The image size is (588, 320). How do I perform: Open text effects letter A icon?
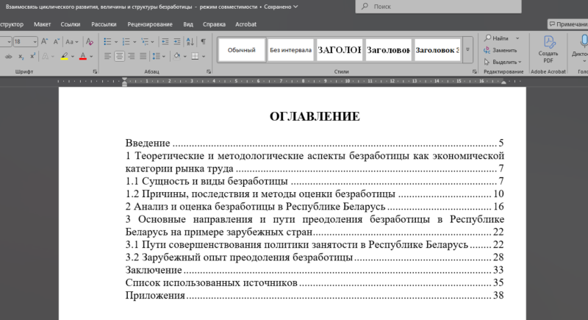(46, 56)
